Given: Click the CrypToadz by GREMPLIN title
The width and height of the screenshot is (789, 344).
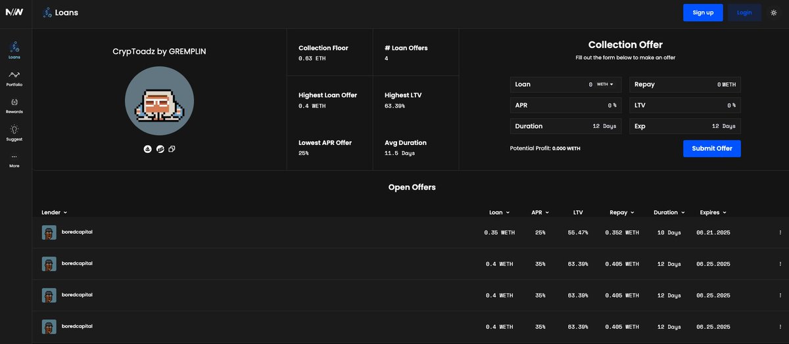Looking at the screenshot, I should click(x=159, y=51).
